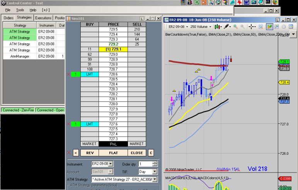Launch PowerPoint from the top shortcut bar

[204, 2]
